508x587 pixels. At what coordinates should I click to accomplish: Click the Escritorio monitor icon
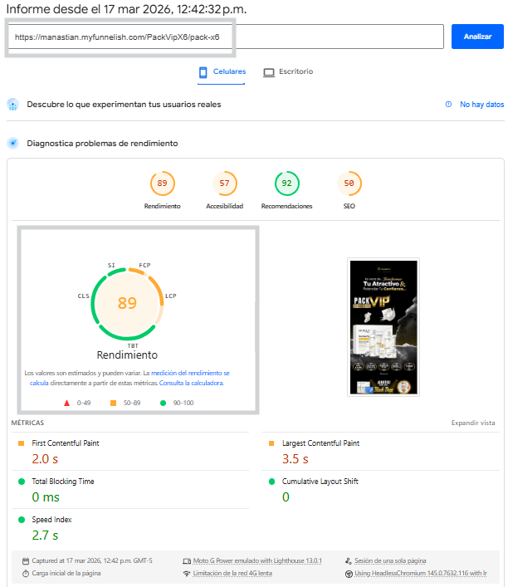point(269,72)
